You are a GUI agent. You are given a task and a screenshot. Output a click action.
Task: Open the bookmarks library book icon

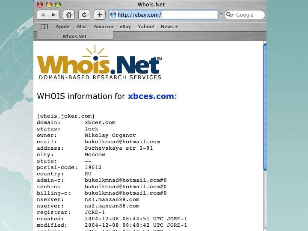tap(44, 27)
